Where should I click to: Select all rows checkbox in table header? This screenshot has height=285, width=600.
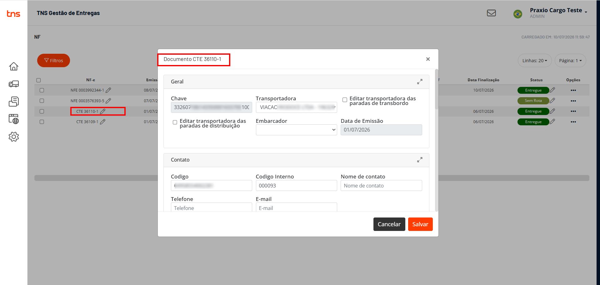[x=39, y=80]
